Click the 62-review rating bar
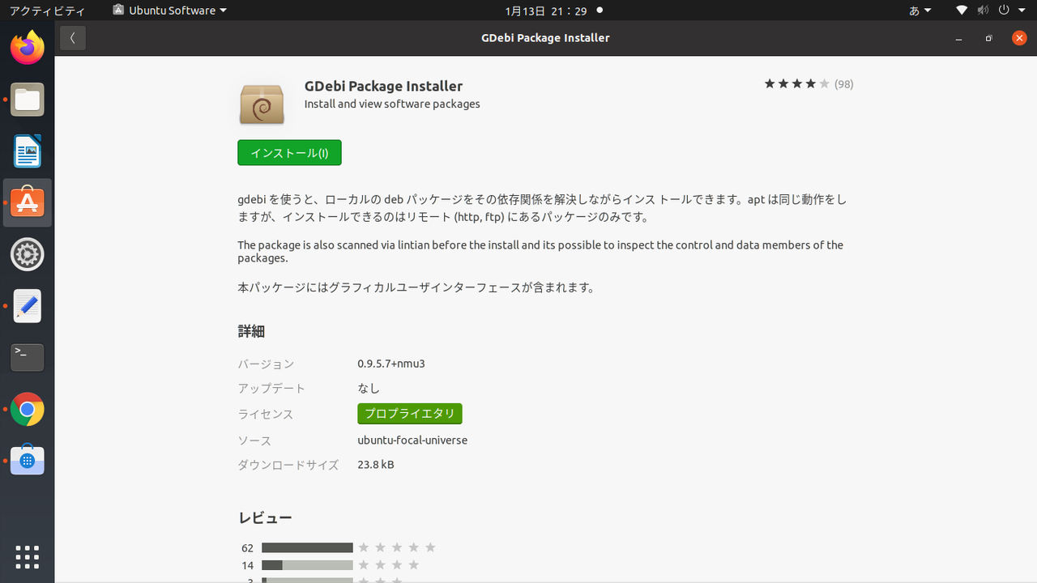Image resolution: width=1037 pixels, height=583 pixels. (307, 547)
